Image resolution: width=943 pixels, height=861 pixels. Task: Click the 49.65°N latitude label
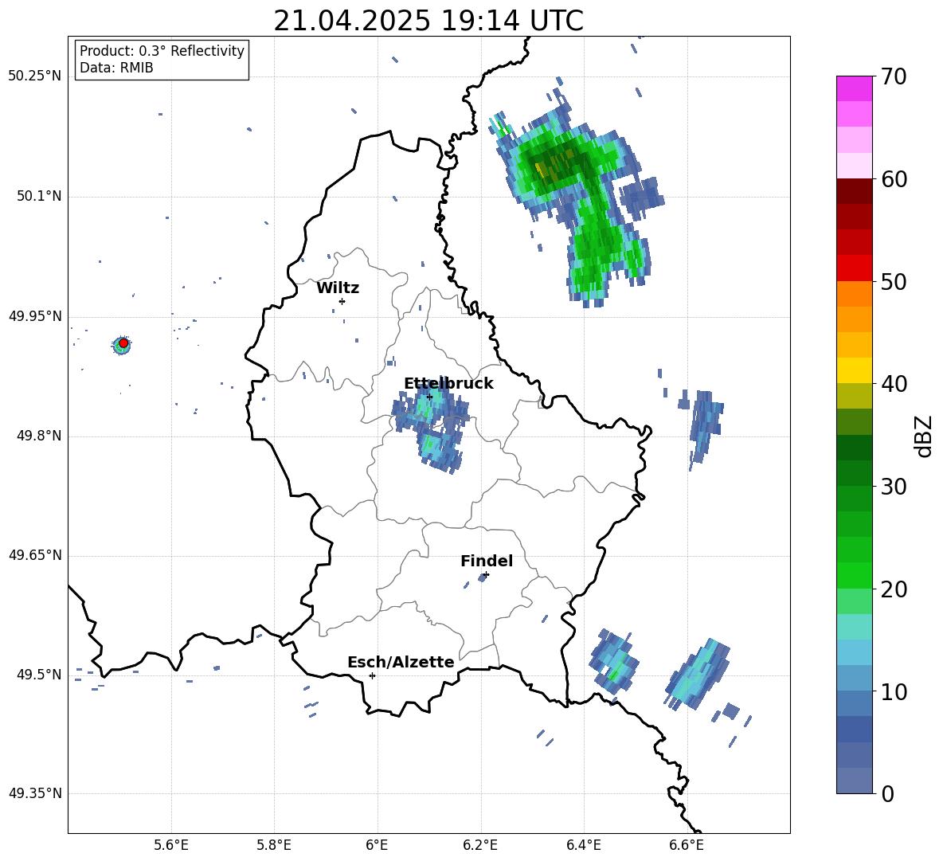[35, 555]
